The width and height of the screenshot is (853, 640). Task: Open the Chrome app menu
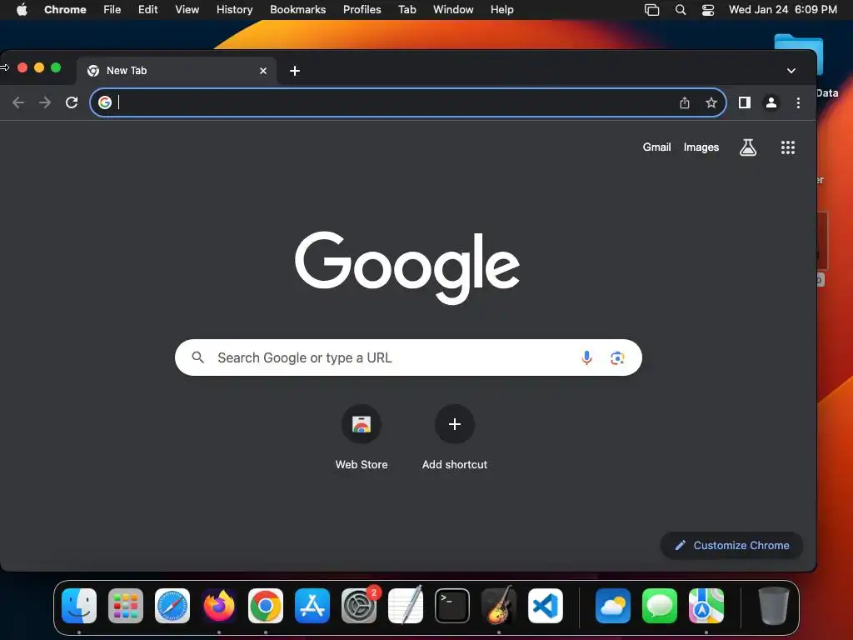point(65,9)
